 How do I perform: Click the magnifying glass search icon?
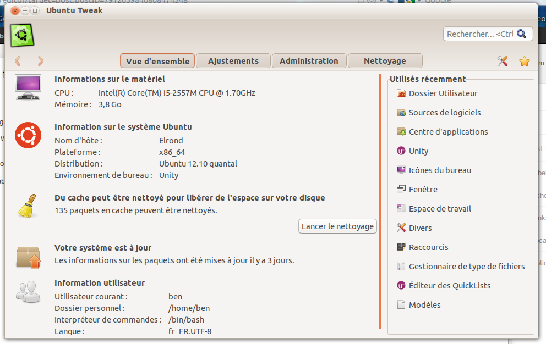tap(521, 34)
